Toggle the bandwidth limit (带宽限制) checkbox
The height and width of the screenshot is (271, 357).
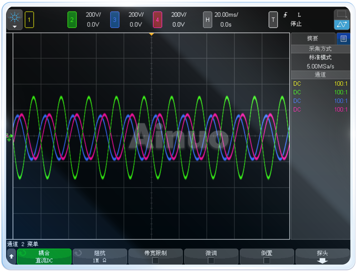coord(155,261)
